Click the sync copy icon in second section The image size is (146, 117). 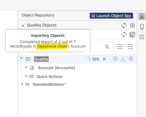[132, 35]
